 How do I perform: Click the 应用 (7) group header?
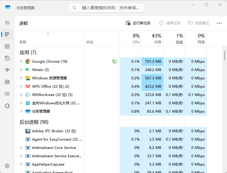[x=28, y=52]
